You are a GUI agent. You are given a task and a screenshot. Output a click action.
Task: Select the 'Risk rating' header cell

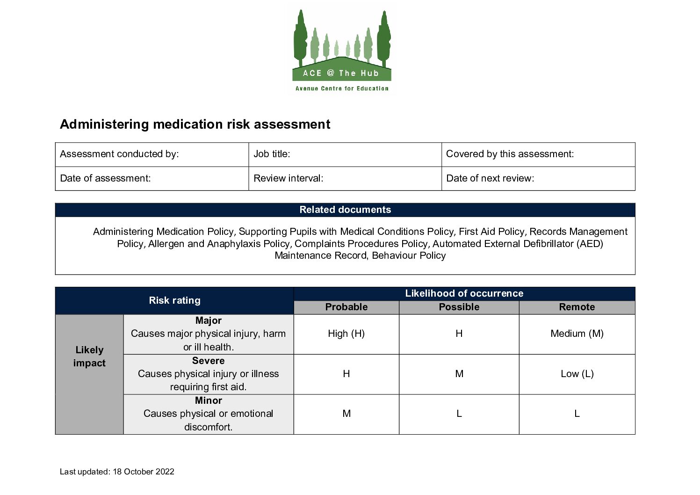(174, 300)
